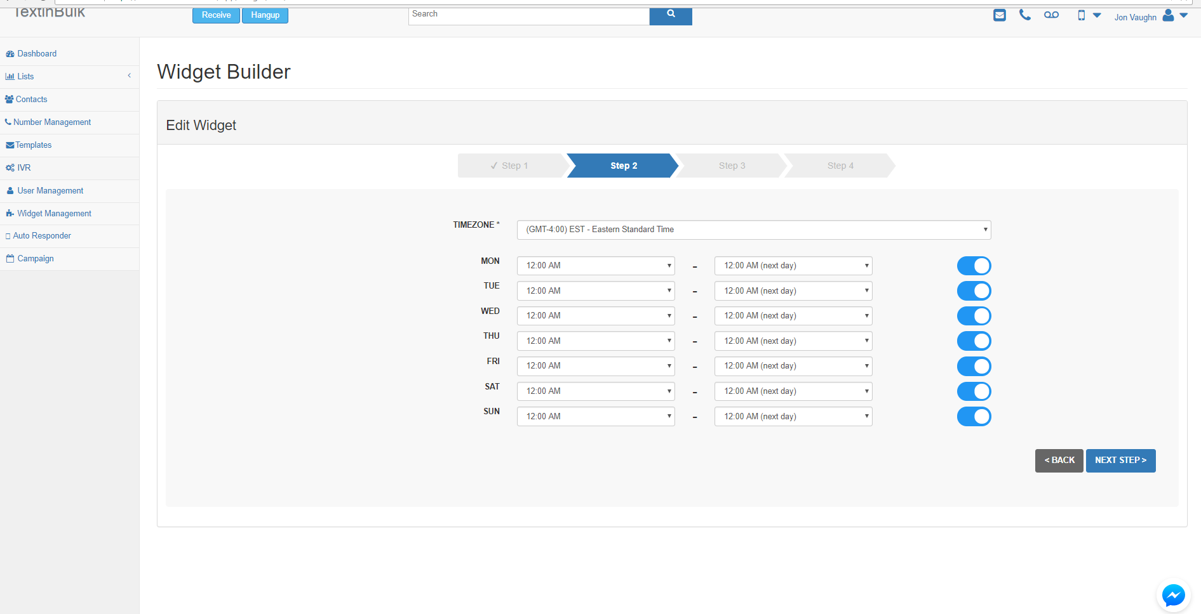Expand the user account dropdown caret
Viewport: 1201px width, 614px height.
tap(1184, 15)
